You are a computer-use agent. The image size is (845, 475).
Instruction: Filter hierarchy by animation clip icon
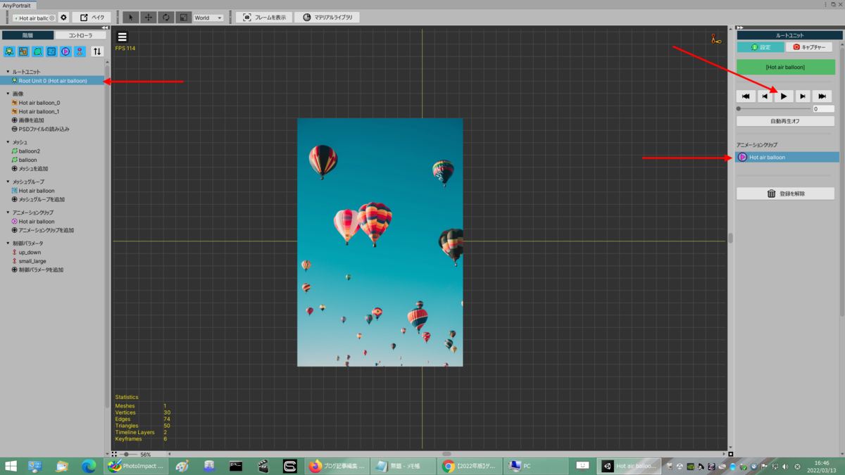point(65,51)
